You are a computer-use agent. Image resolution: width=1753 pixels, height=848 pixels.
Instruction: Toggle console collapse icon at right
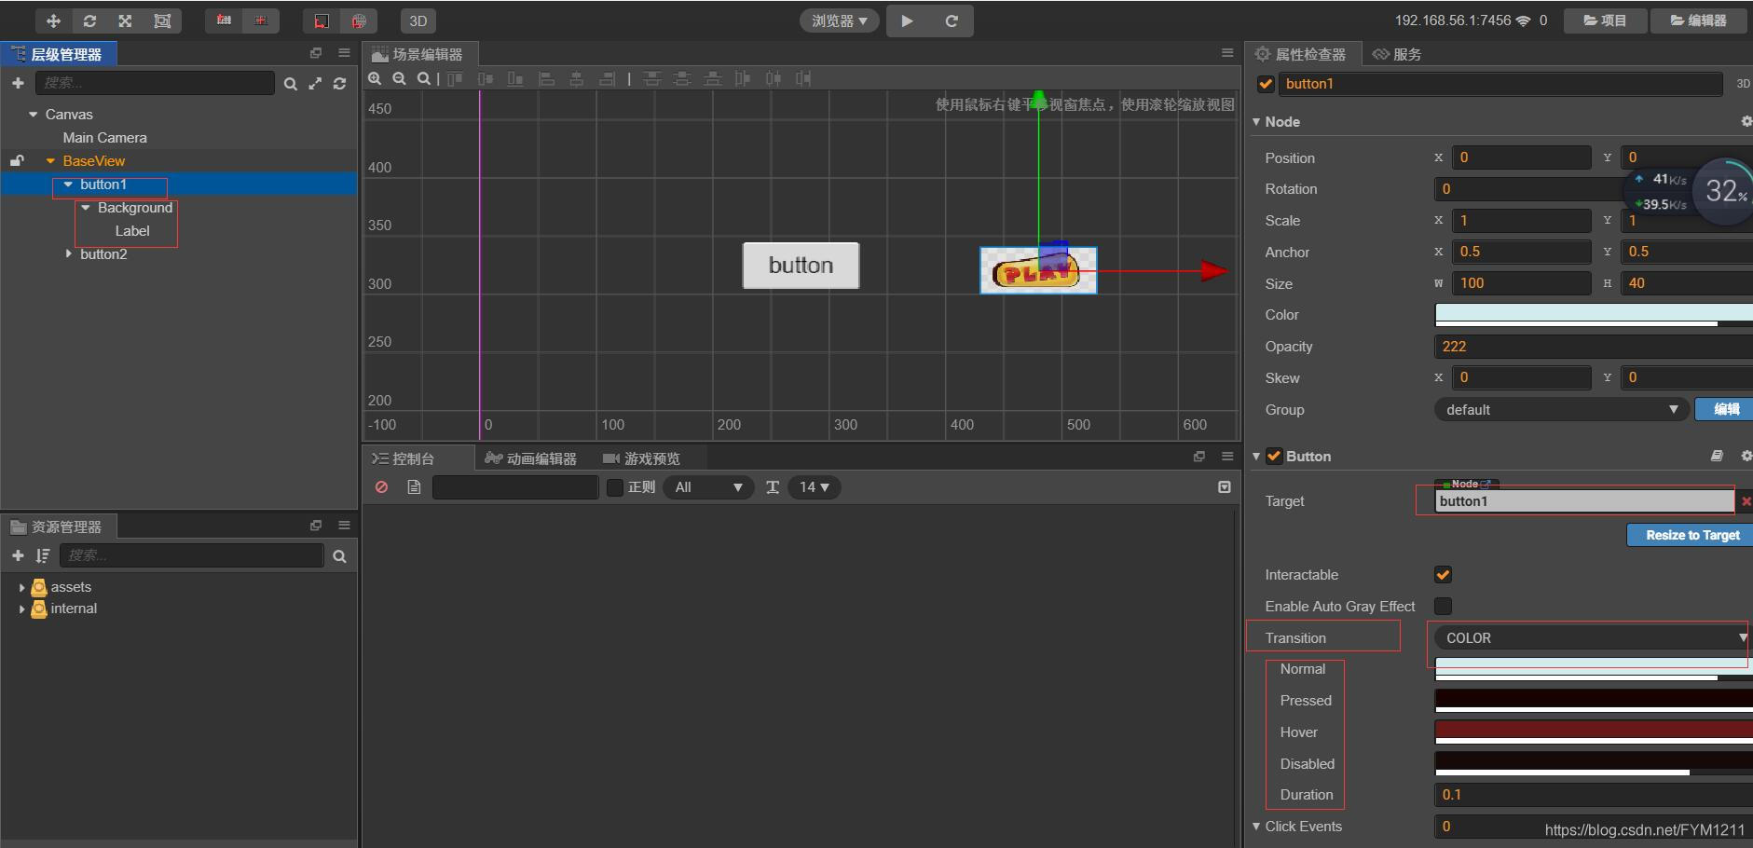click(1225, 487)
